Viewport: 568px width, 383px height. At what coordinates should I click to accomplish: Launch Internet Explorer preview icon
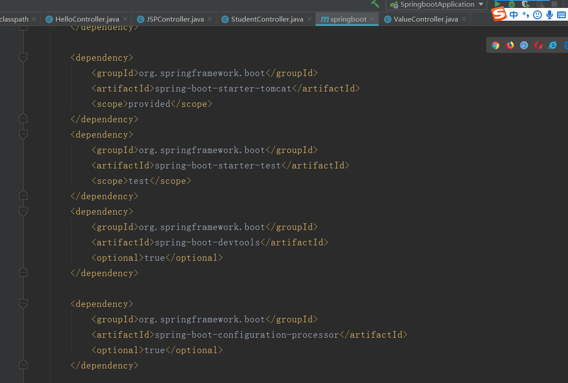553,45
